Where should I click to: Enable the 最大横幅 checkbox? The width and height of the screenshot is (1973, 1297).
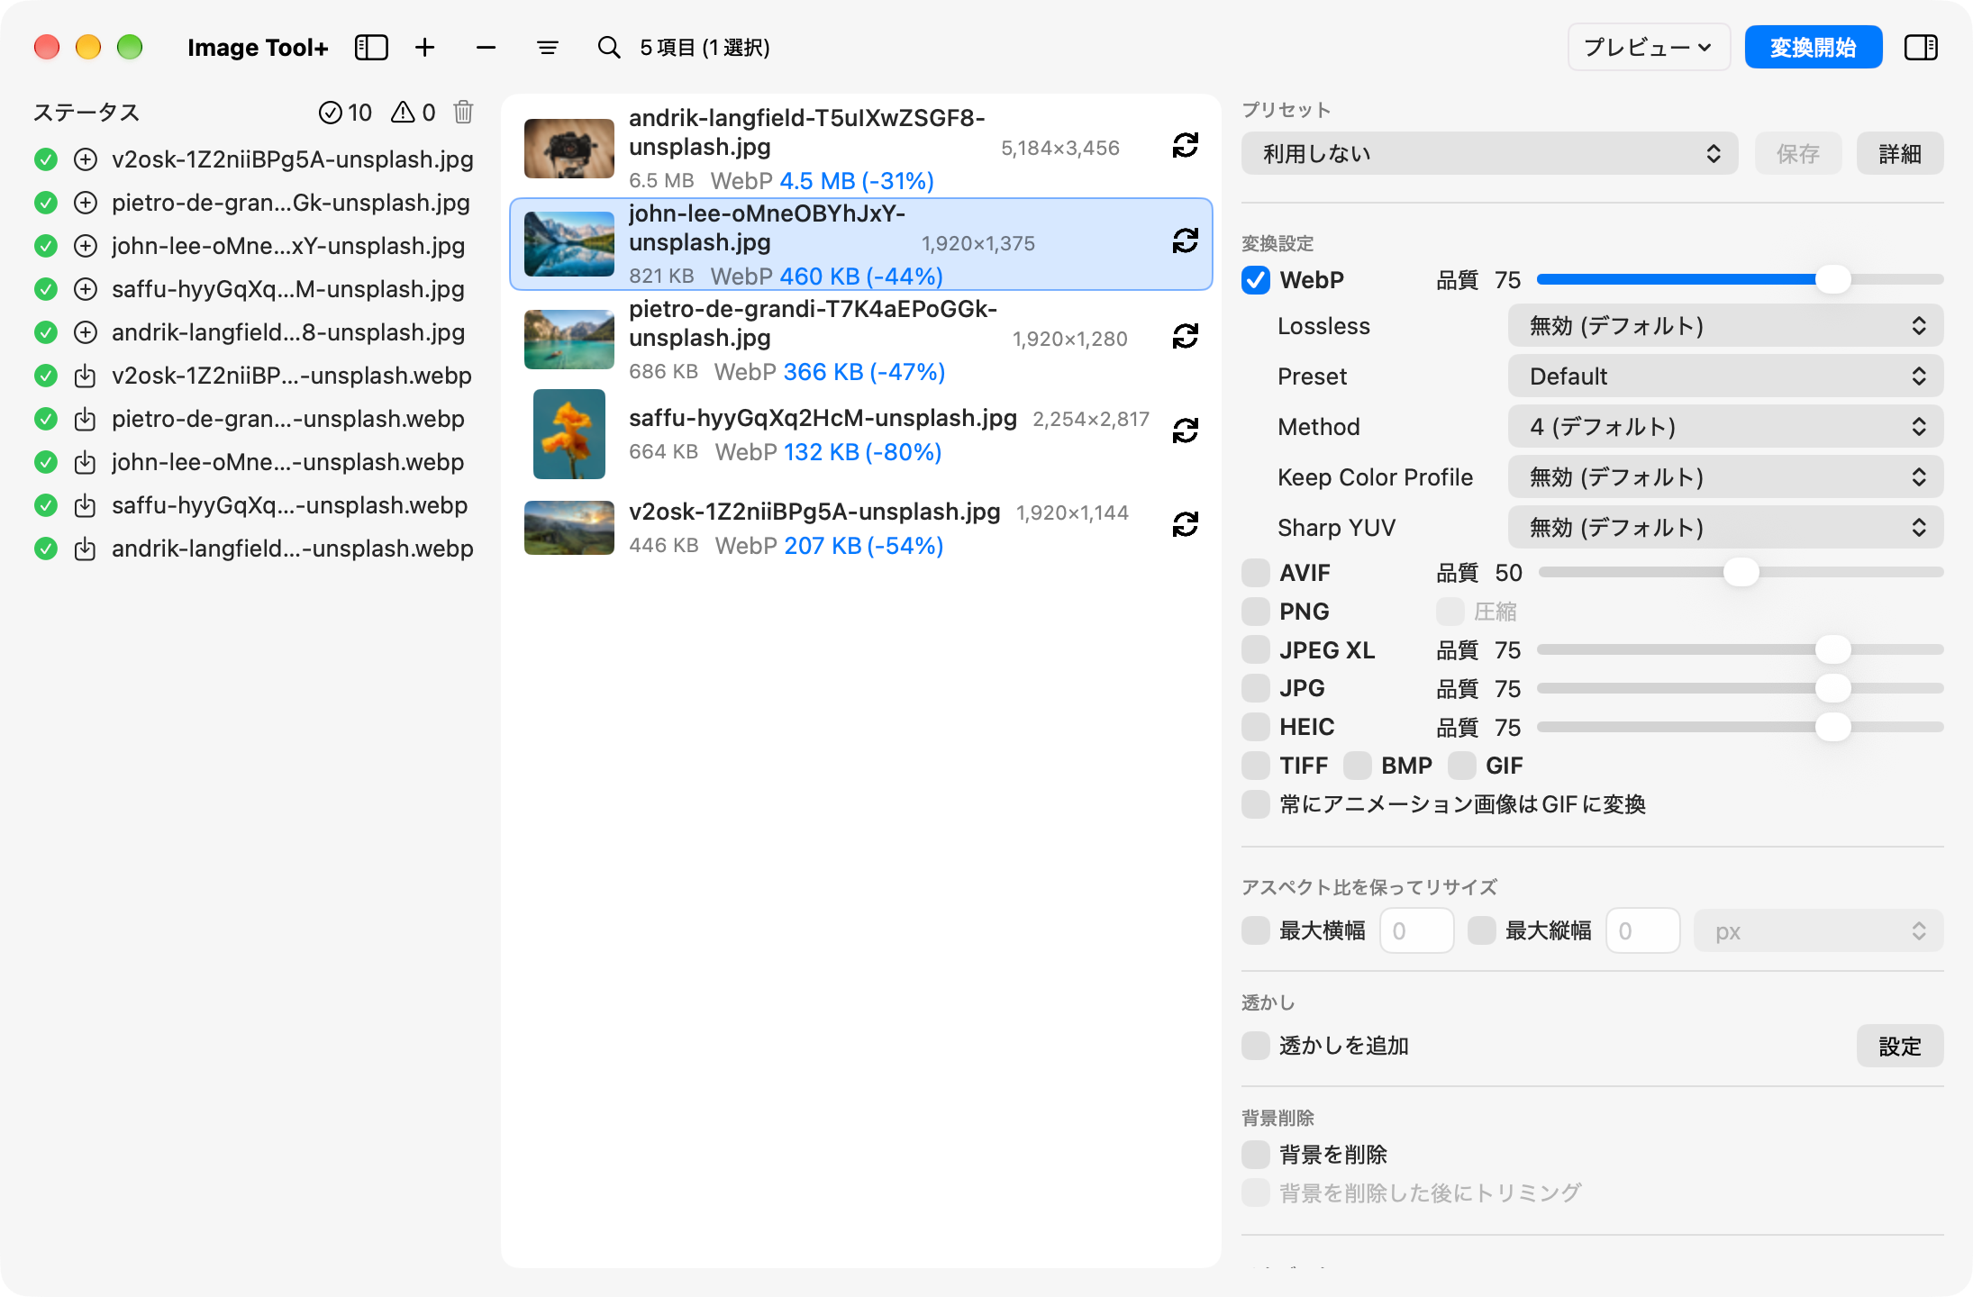[x=1256, y=931]
